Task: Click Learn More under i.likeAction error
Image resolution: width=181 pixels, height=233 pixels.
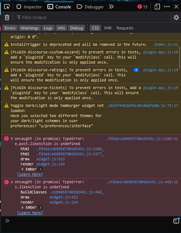Action: (30, 213)
